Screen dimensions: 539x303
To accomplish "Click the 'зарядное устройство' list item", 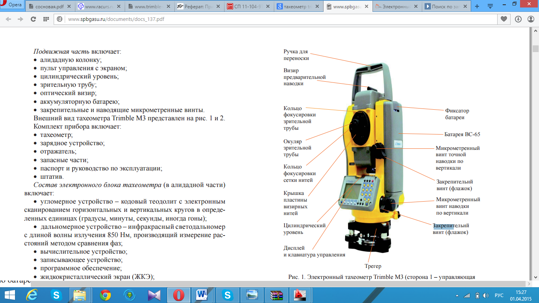I will coord(73,143).
